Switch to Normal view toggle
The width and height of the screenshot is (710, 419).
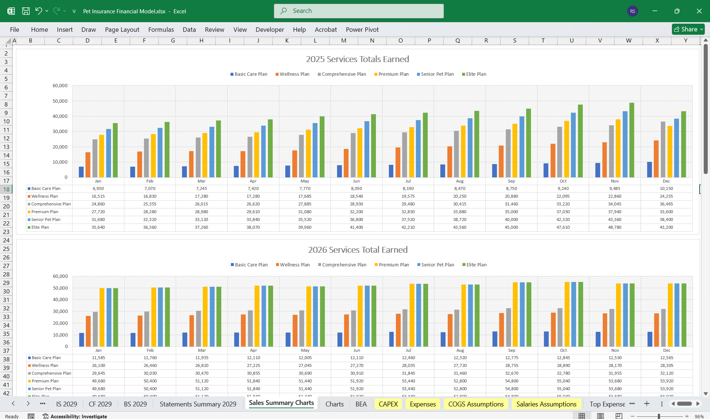point(582,416)
